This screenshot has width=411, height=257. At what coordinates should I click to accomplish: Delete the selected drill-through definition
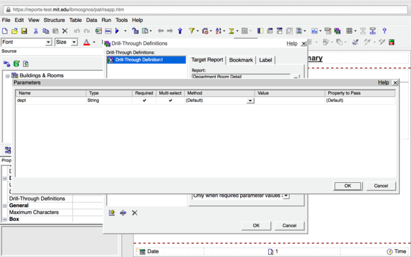(135, 212)
